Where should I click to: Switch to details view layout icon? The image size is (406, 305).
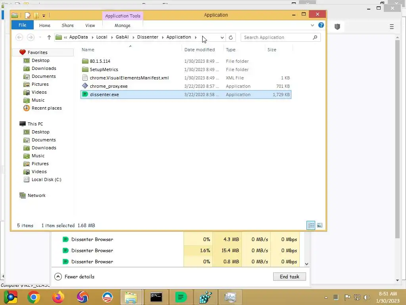tap(311, 226)
